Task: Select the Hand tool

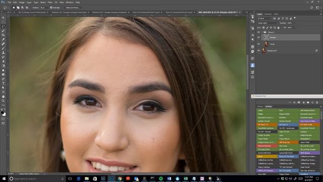Action: coord(3,97)
